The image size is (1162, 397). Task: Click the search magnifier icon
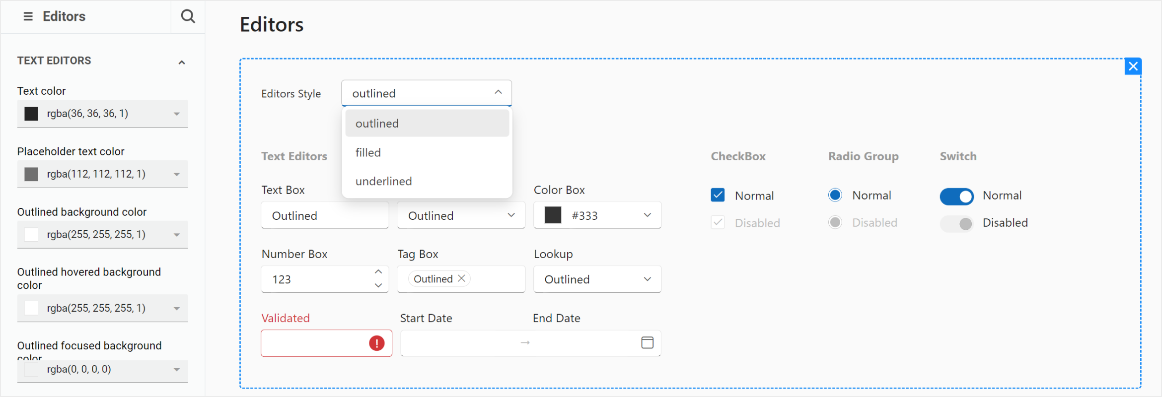point(188,16)
